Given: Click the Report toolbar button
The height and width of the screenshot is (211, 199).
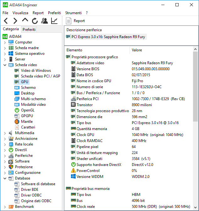Looking at the screenshot, I should [x=75, y=21].
